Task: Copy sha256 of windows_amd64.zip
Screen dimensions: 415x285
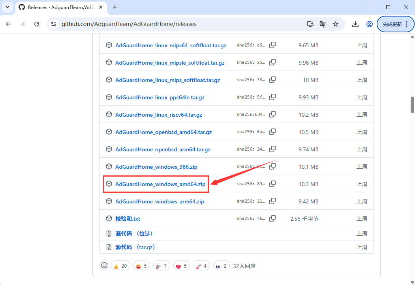Action: click(x=272, y=184)
